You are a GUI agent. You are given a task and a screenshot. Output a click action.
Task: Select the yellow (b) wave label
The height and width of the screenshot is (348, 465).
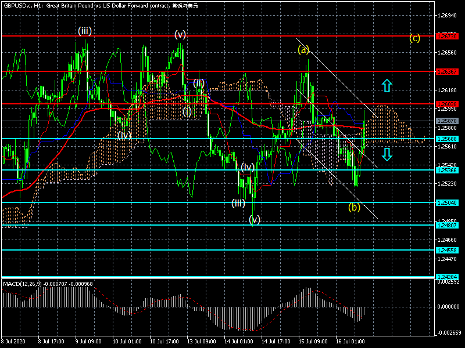tap(354, 206)
